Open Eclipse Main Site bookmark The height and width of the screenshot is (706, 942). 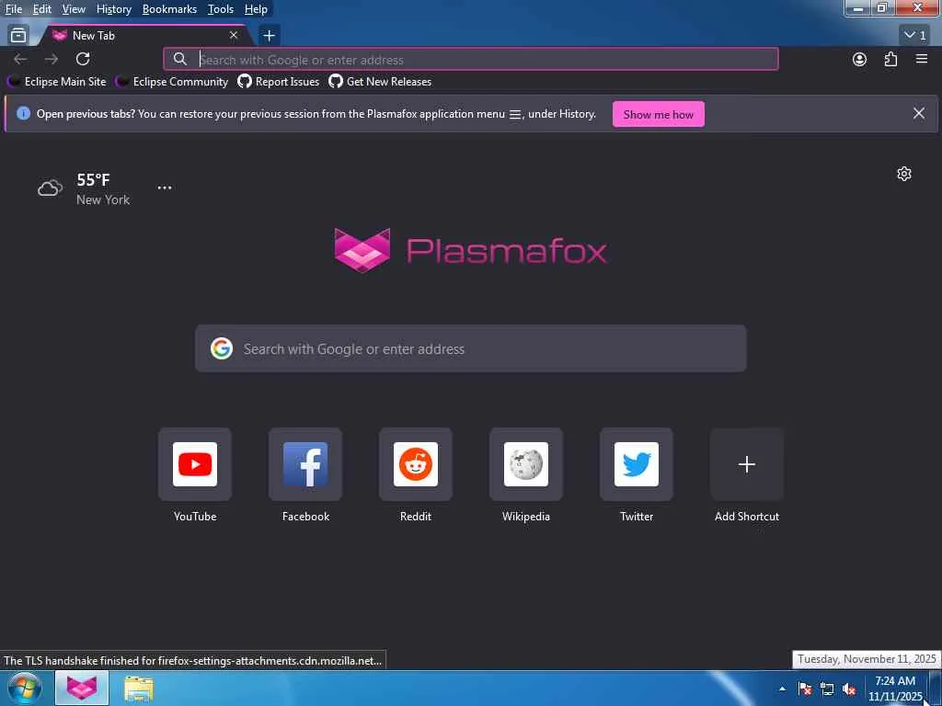point(56,82)
